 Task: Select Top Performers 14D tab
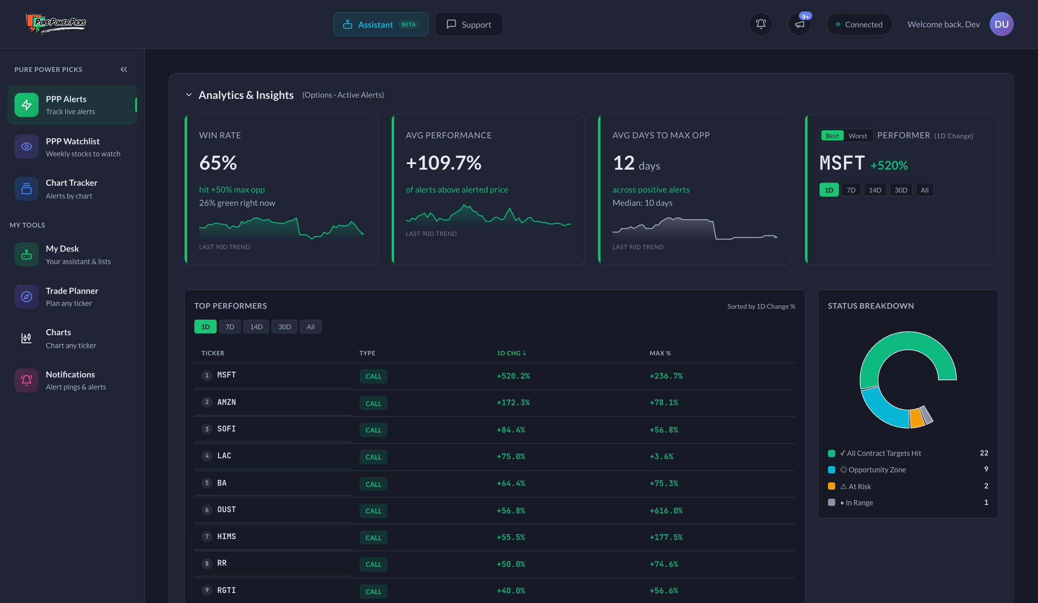256,326
